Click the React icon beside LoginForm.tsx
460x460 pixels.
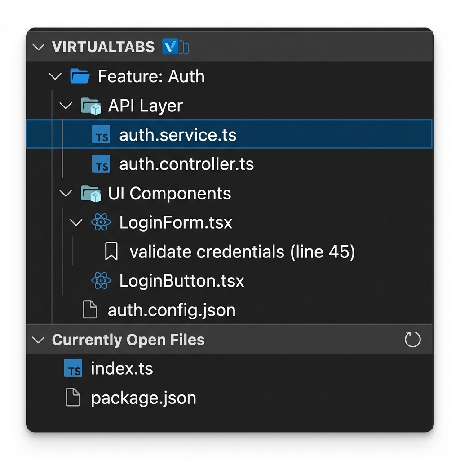pyautogui.click(x=101, y=222)
